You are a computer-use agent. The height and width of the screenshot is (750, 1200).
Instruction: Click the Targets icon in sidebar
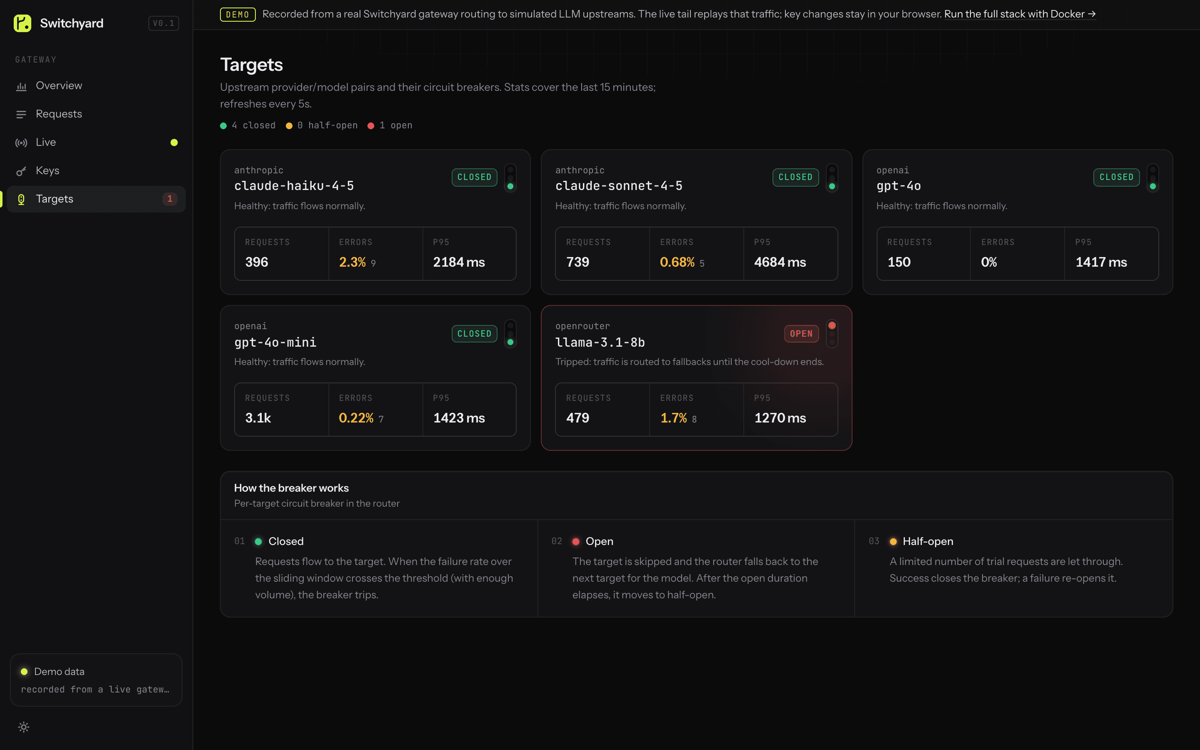[21, 200]
